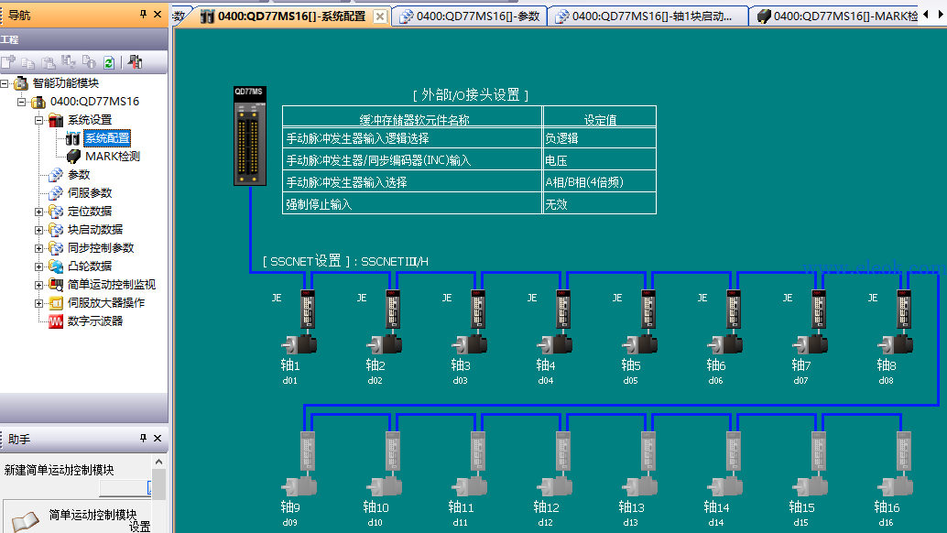Click the SSCNET设置 label

(306, 261)
